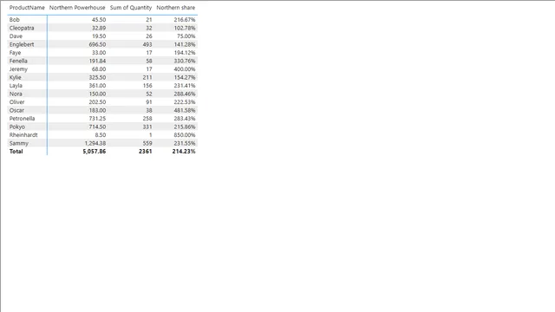The image size is (555, 312).
Task: Select the Cleopatra product name cell
Action: click(22, 28)
